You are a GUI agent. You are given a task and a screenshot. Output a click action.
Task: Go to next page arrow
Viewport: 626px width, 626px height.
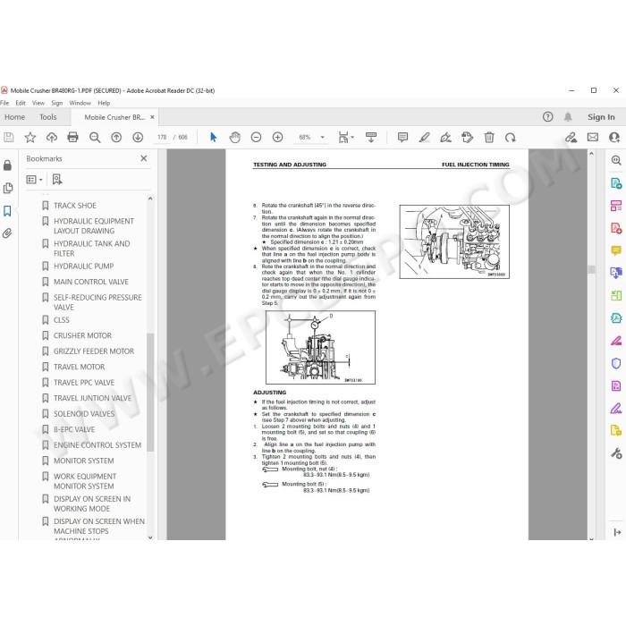(138, 138)
